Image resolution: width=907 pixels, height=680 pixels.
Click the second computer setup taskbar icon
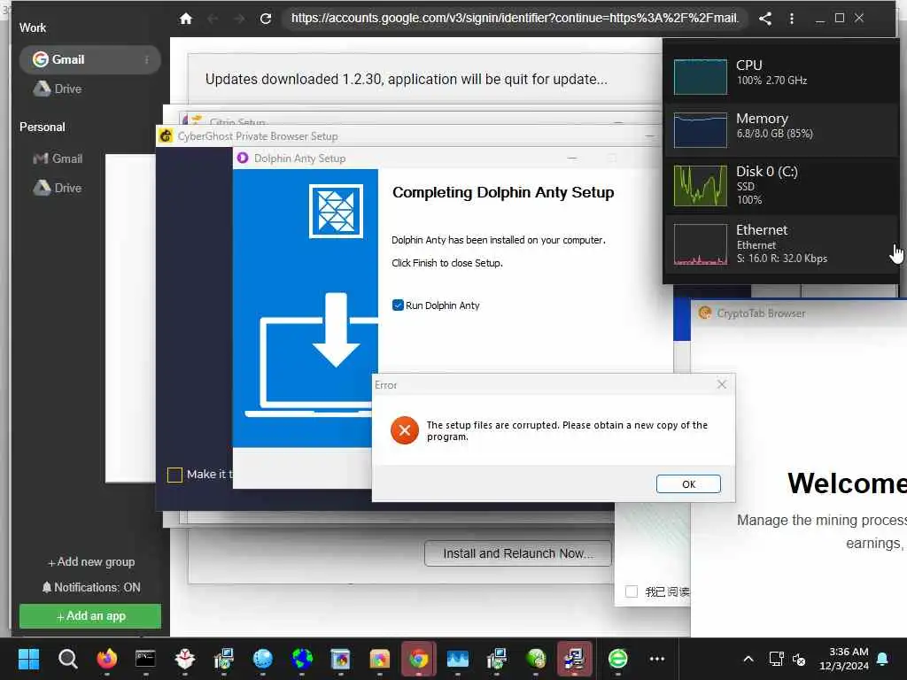pos(496,659)
